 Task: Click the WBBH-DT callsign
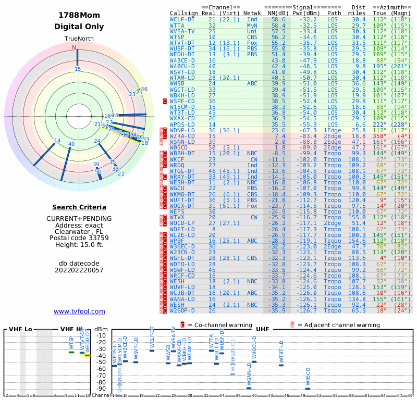coord(182,153)
